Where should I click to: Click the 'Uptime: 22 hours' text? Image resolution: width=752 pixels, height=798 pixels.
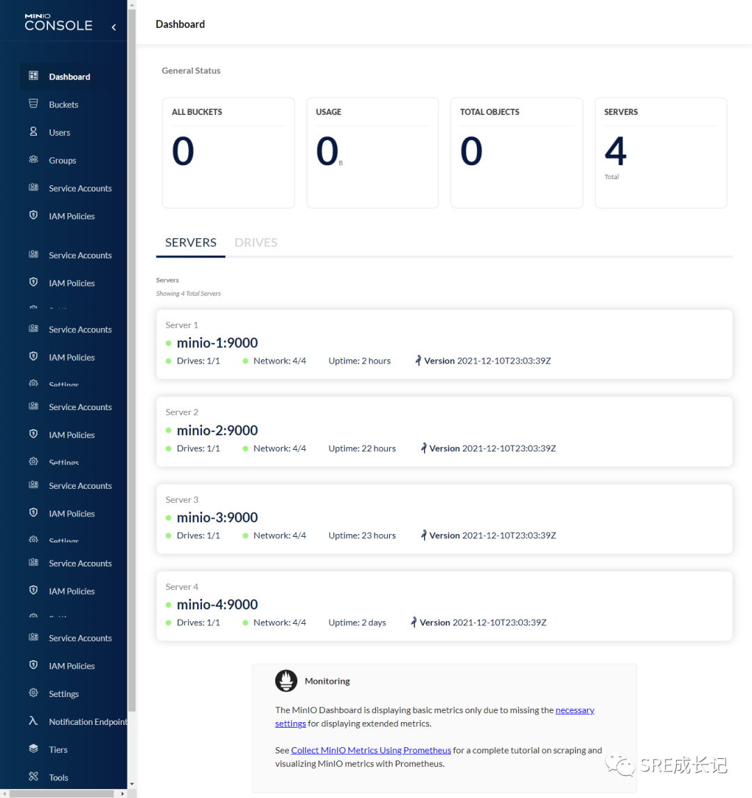click(362, 448)
